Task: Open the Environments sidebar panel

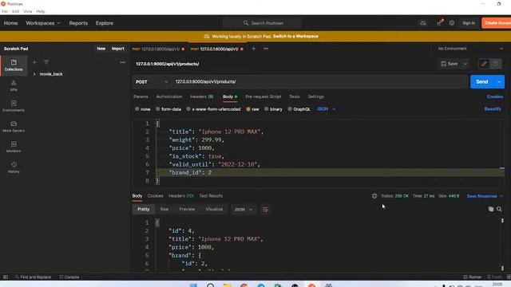Action: (14, 106)
